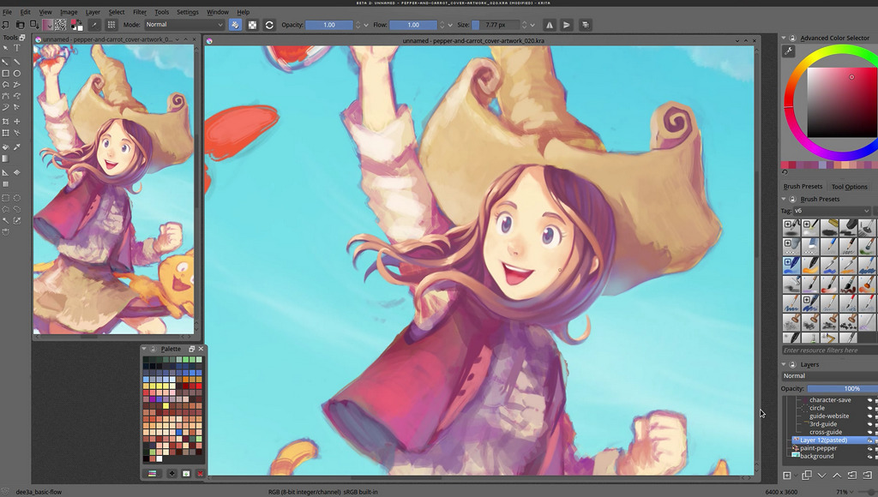Click the Reload original preset icon
This screenshot has width=878, height=497.
click(x=270, y=25)
